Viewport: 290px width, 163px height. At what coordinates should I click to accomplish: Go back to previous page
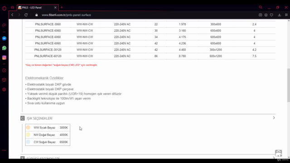click(x=12, y=15)
